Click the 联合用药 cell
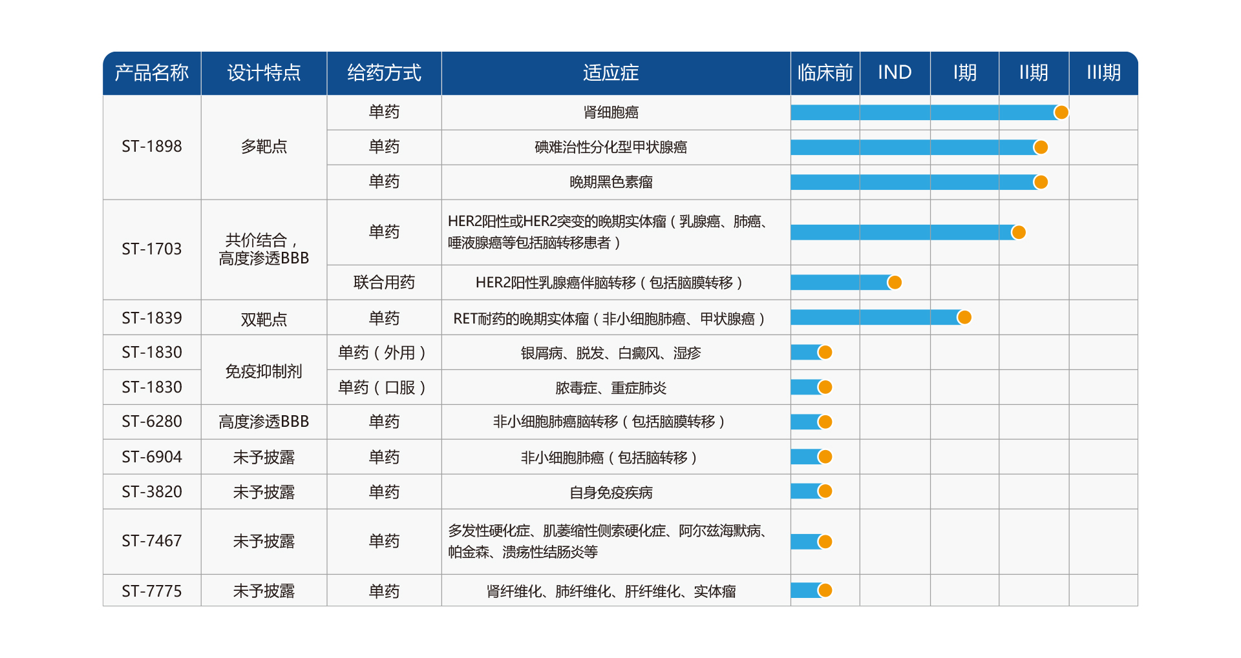The width and height of the screenshot is (1241, 658). click(384, 282)
